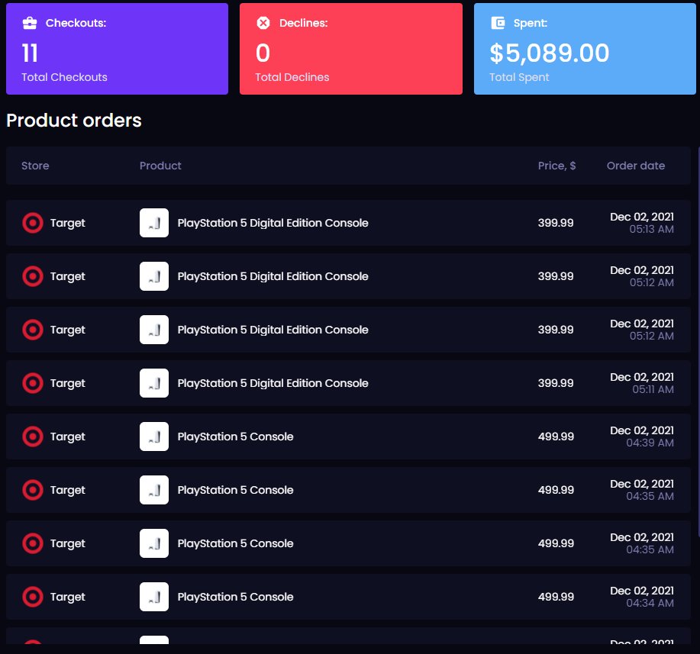The image size is (700, 654).
Task: Select the Total Checkouts purple card
Action: [117, 49]
